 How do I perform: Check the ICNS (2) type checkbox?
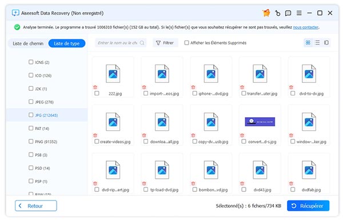31,62
